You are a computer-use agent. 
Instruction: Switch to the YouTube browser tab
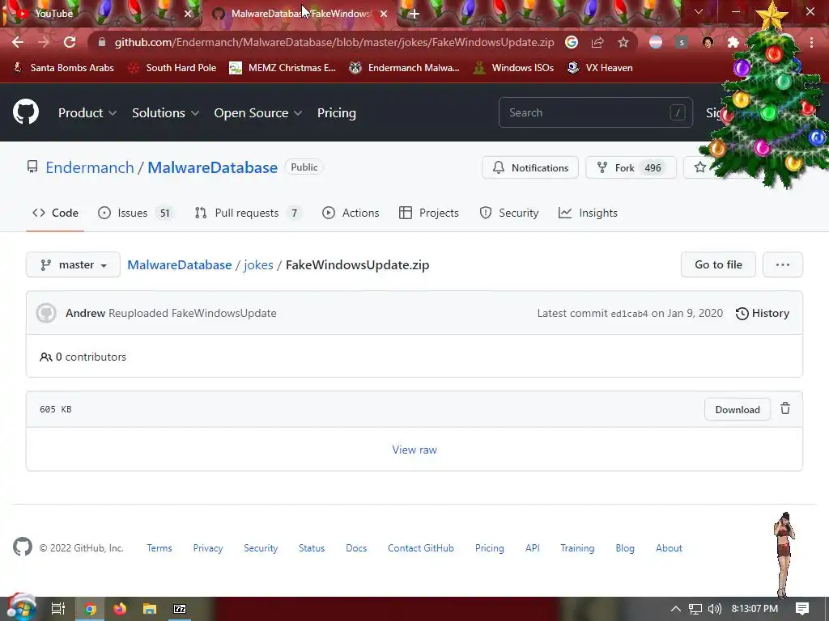pyautogui.click(x=100, y=14)
